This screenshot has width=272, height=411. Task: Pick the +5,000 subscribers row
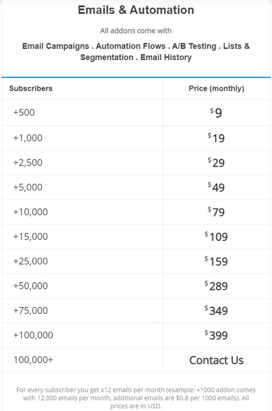pyautogui.click(x=136, y=187)
